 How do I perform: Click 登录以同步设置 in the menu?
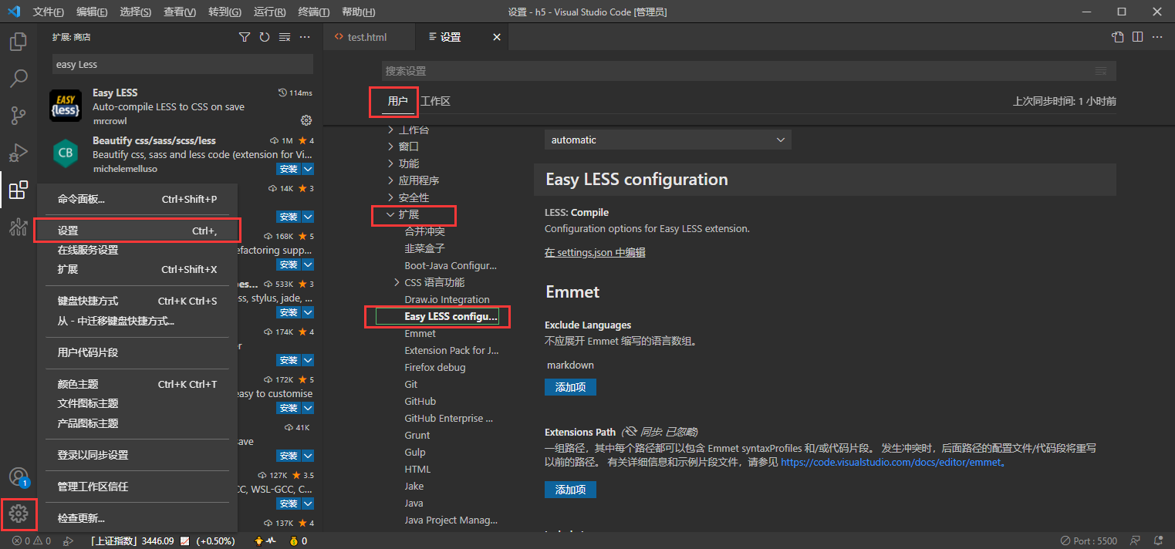[x=137, y=455]
